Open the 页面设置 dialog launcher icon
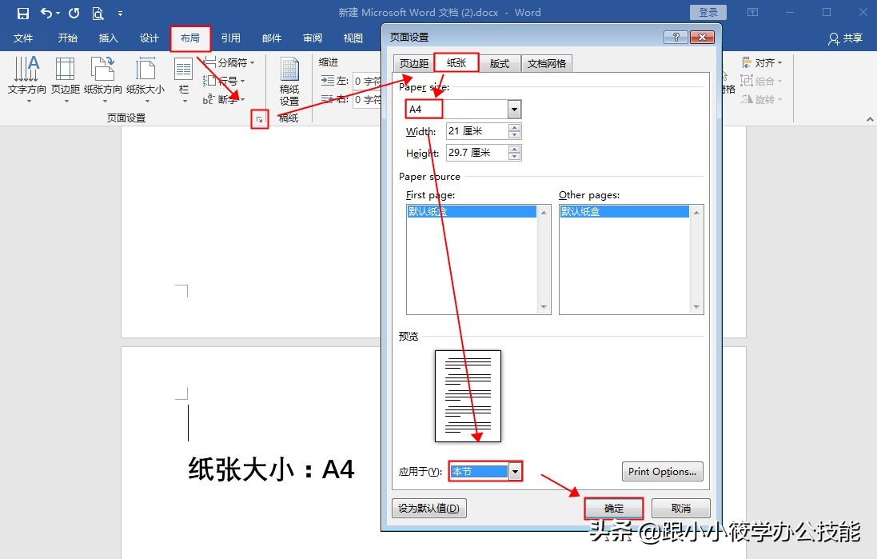The image size is (877, 559). click(259, 118)
